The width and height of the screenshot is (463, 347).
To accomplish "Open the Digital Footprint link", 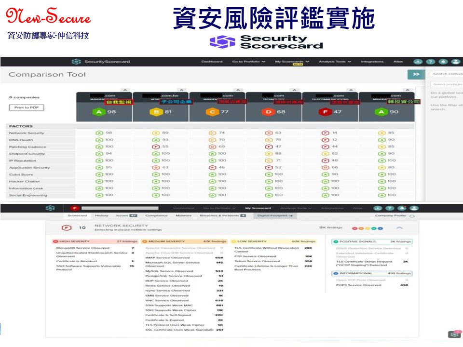I will coord(275,216).
